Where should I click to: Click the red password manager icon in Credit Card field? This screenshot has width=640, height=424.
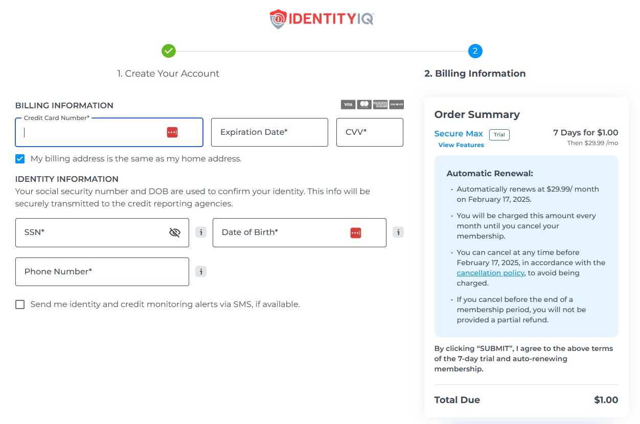172,132
